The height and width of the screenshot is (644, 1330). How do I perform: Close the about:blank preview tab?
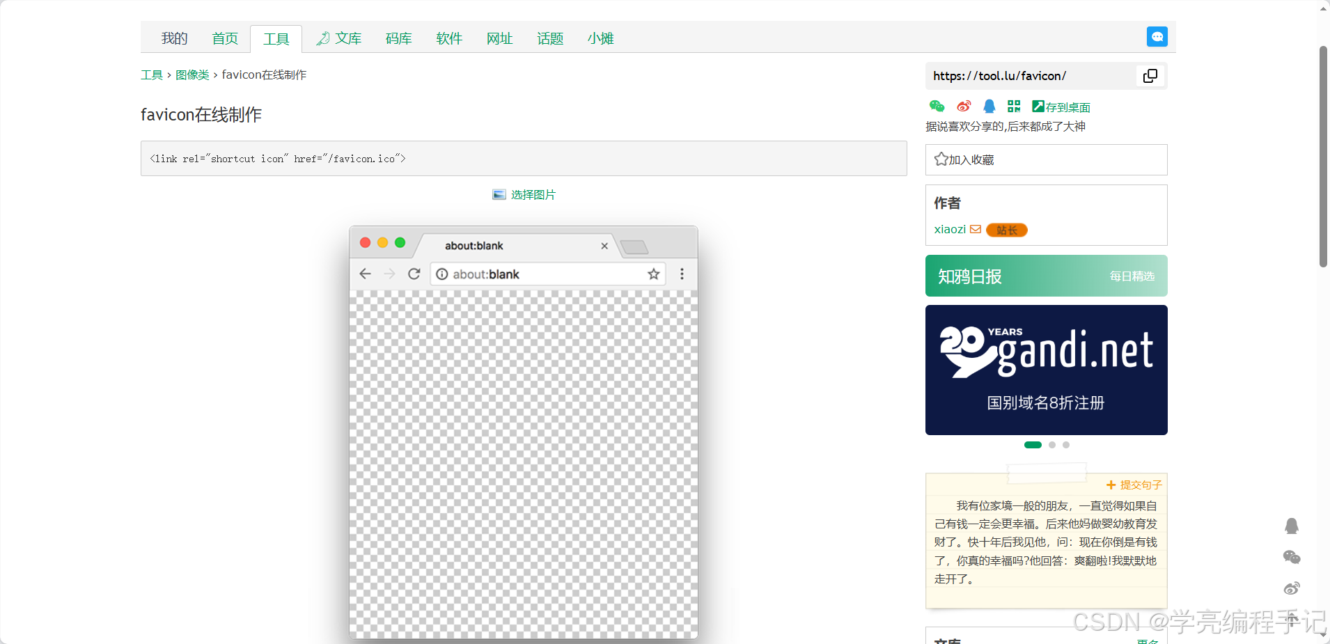tap(604, 246)
